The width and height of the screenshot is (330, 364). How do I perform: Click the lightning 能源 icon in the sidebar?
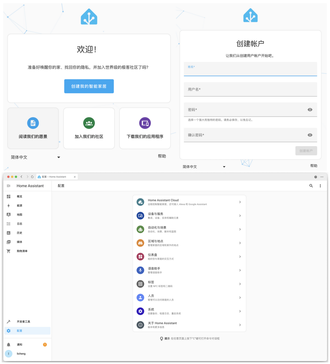[9, 206]
